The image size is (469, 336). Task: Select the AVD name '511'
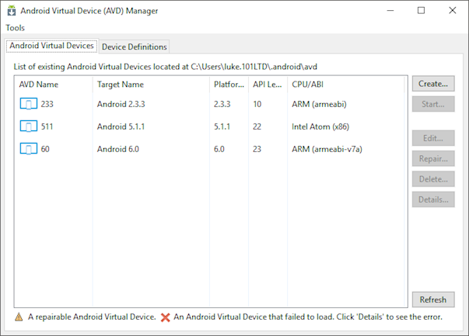(47, 126)
